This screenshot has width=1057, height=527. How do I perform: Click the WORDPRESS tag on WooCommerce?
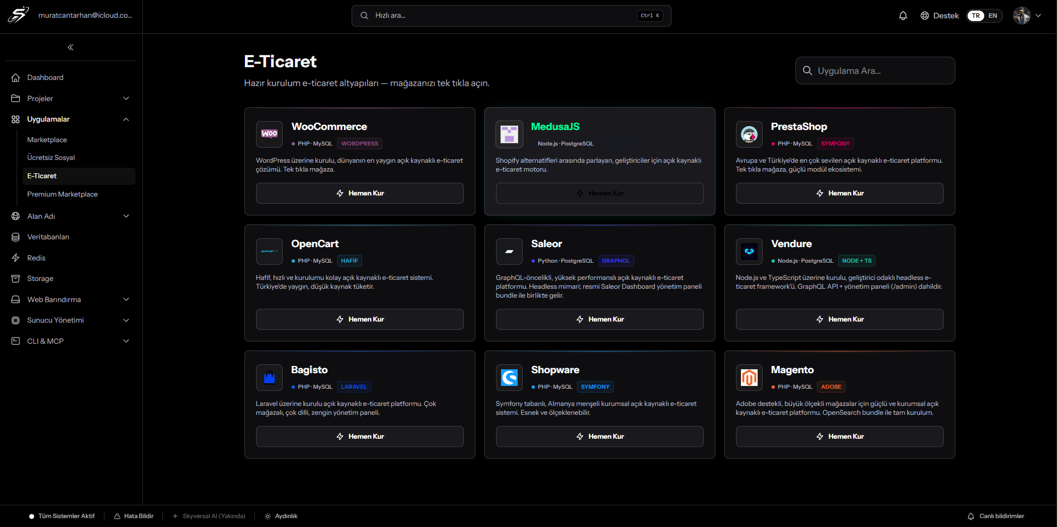point(360,144)
